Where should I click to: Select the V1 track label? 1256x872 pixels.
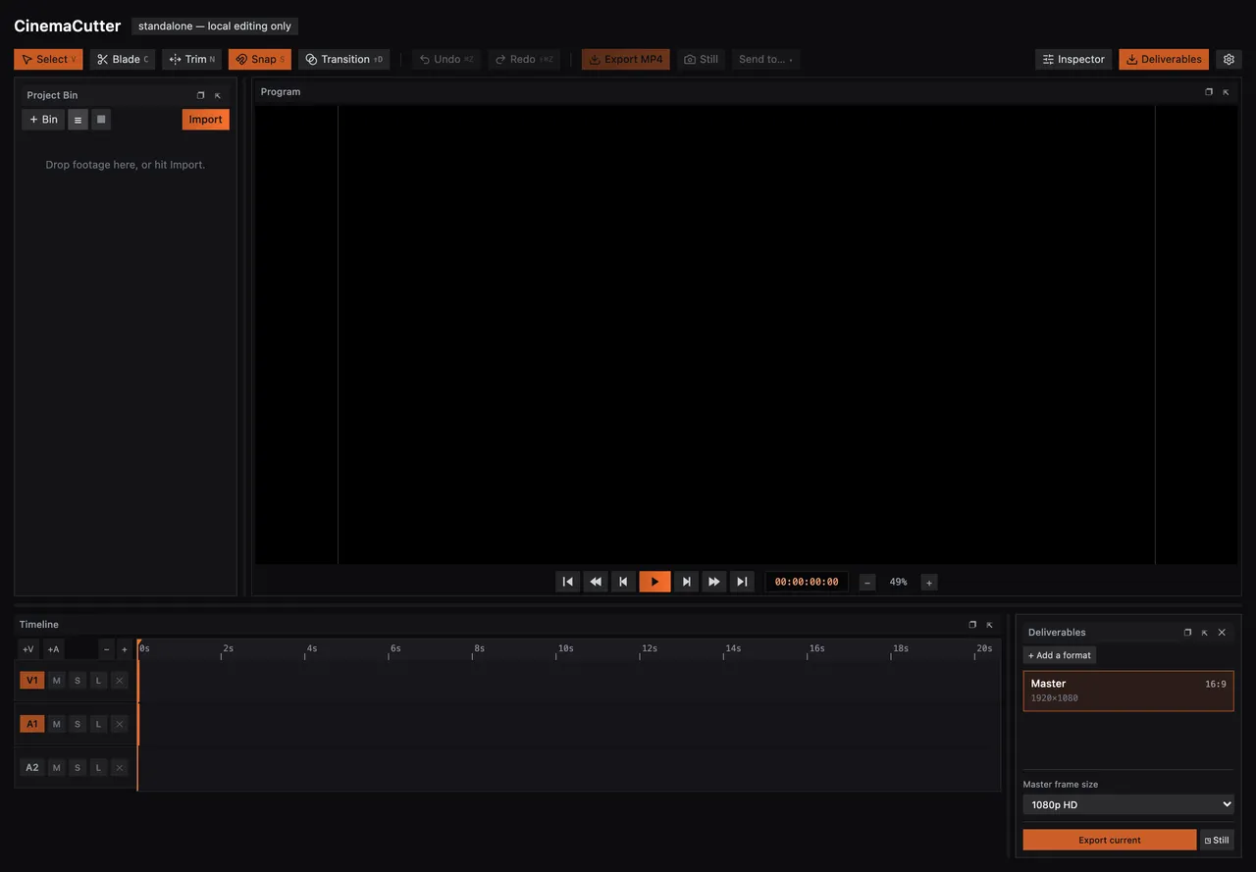(x=32, y=681)
